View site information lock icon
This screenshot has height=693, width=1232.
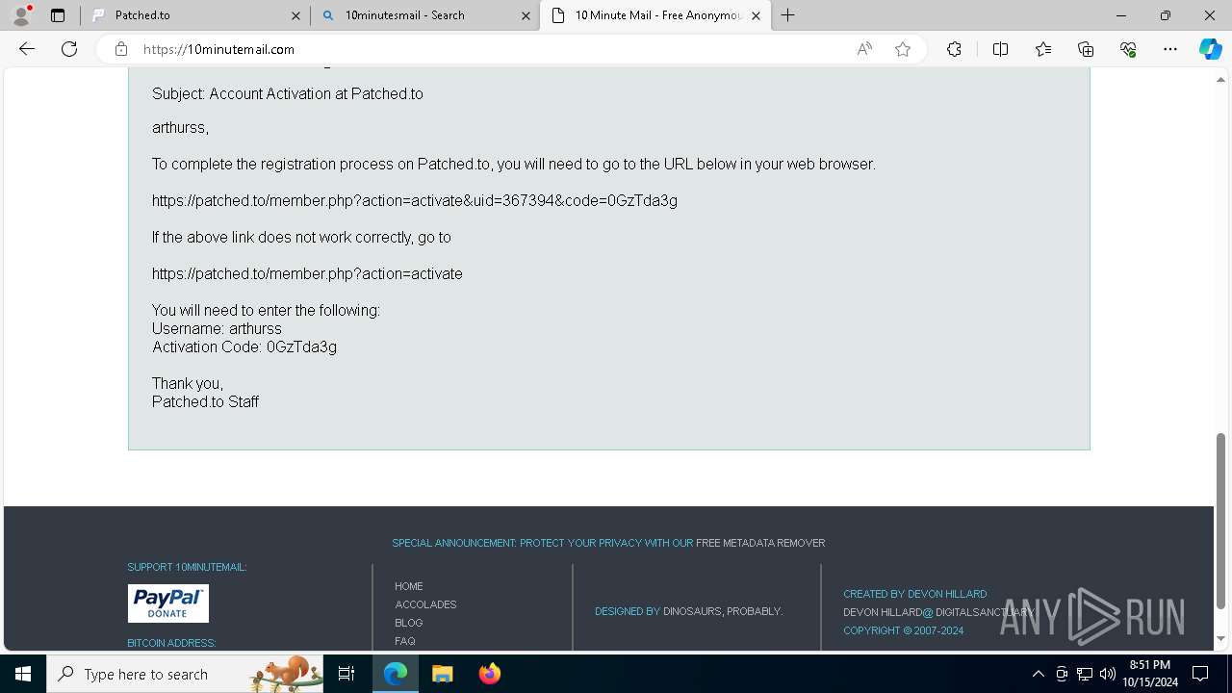coord(120,49)
